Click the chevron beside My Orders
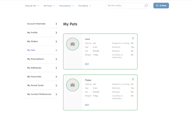This screenshot has height=114, width=194. (56, 42)
